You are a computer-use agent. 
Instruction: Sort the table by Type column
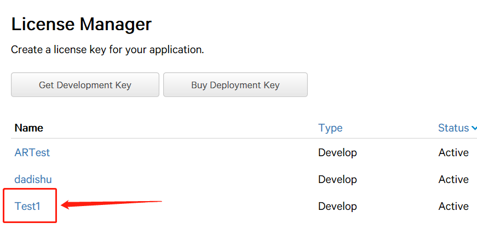click(x=330, y=128)
